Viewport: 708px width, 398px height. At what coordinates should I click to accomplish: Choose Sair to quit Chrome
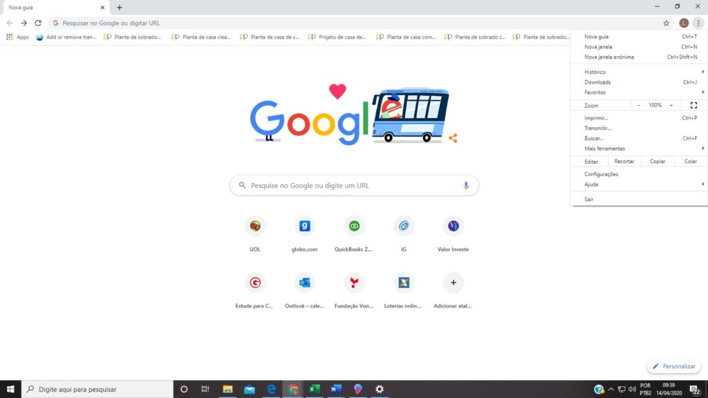[639, 200]
